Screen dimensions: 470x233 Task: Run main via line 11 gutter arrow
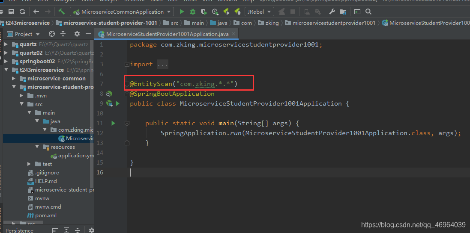[x=113, y=123]
